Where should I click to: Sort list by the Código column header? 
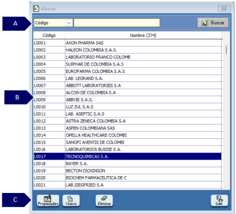pyautogui.click(x=49, y=35)
